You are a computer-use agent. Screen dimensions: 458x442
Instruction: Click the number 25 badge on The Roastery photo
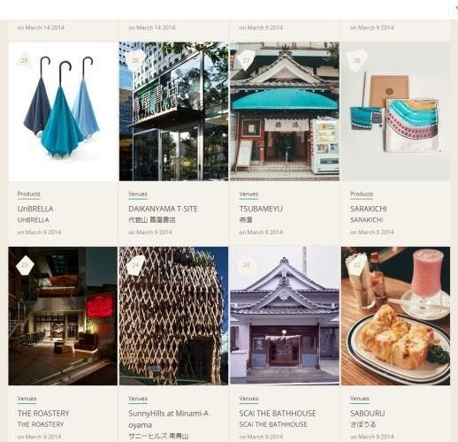[x=25, y=265]
